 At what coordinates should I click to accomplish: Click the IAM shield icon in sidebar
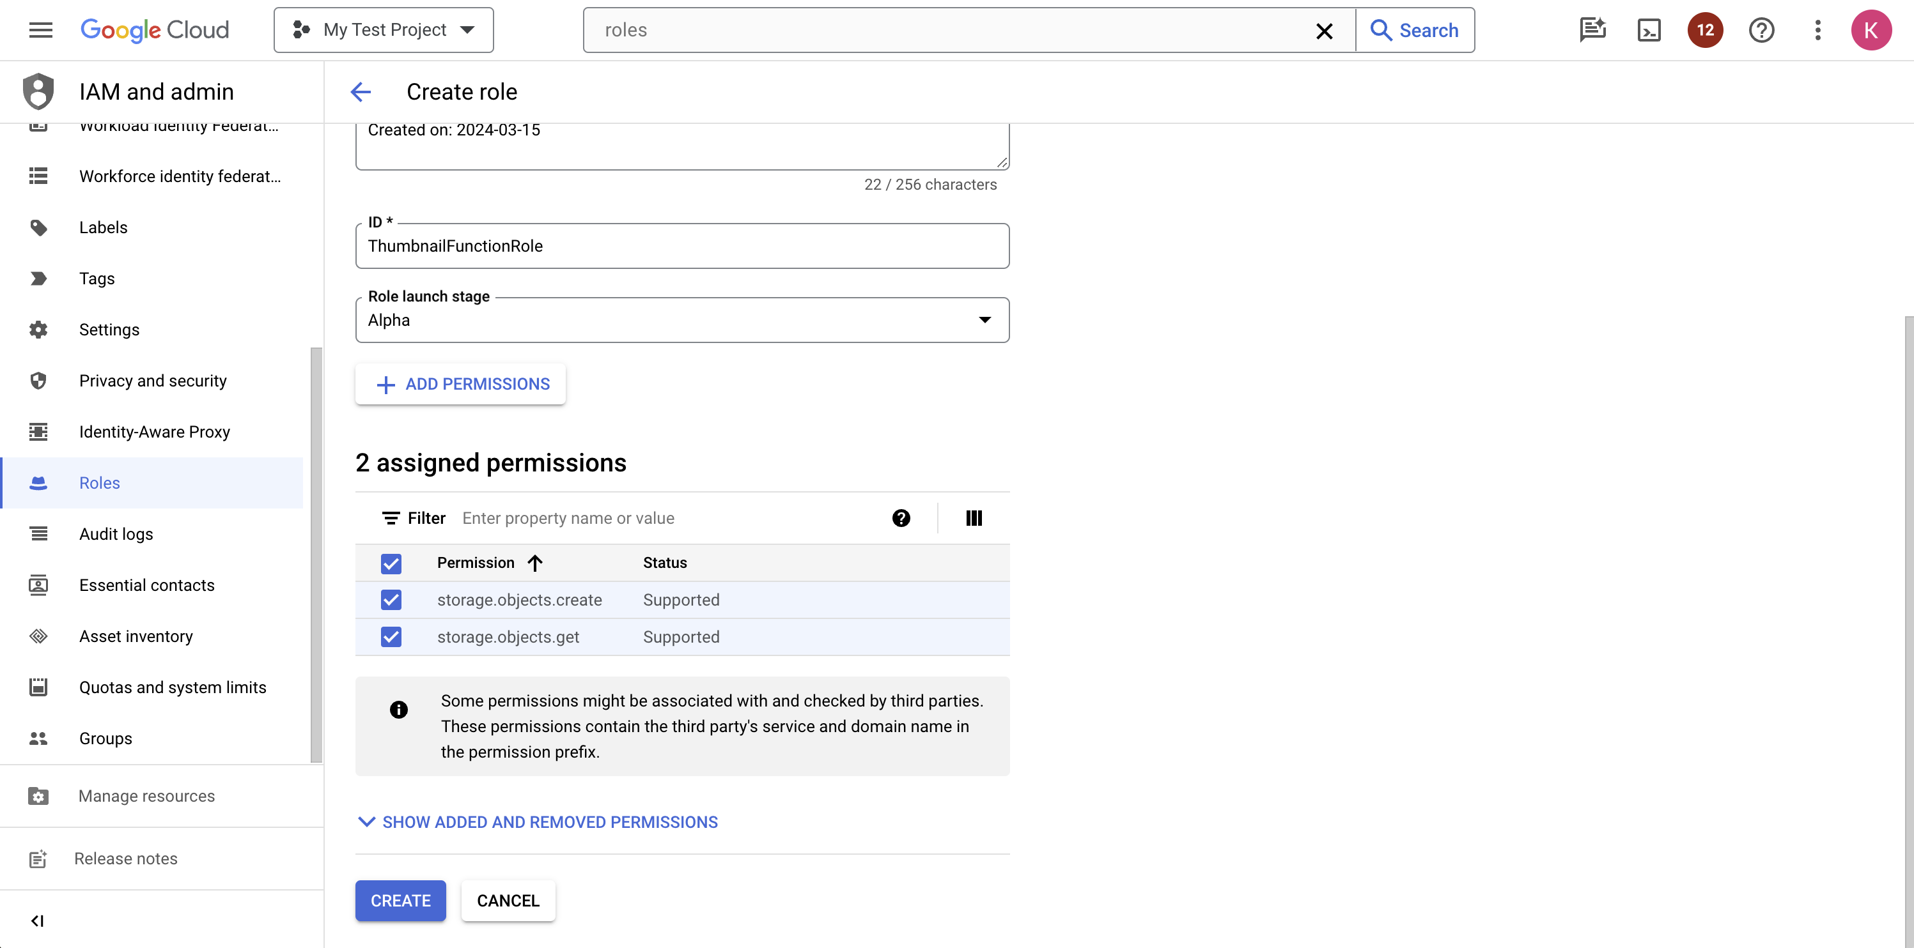pyautogui.click(x=38, y=91)
